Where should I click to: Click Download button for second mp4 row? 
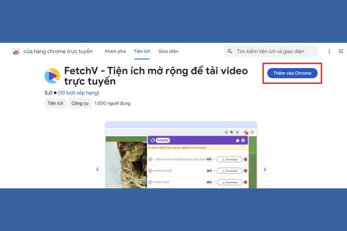pyautogui.click(x=230, y=171)
